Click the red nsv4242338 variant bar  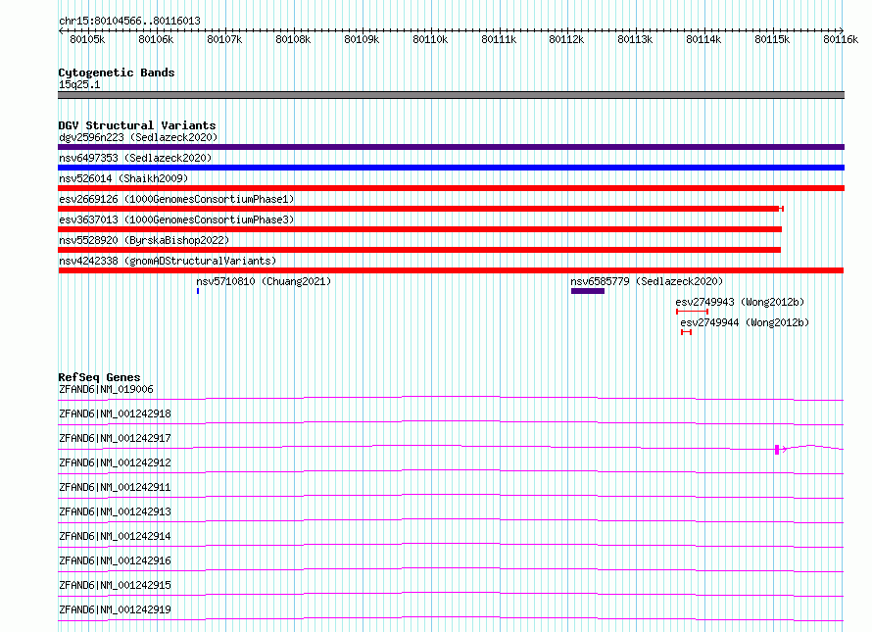coord(451,270)
